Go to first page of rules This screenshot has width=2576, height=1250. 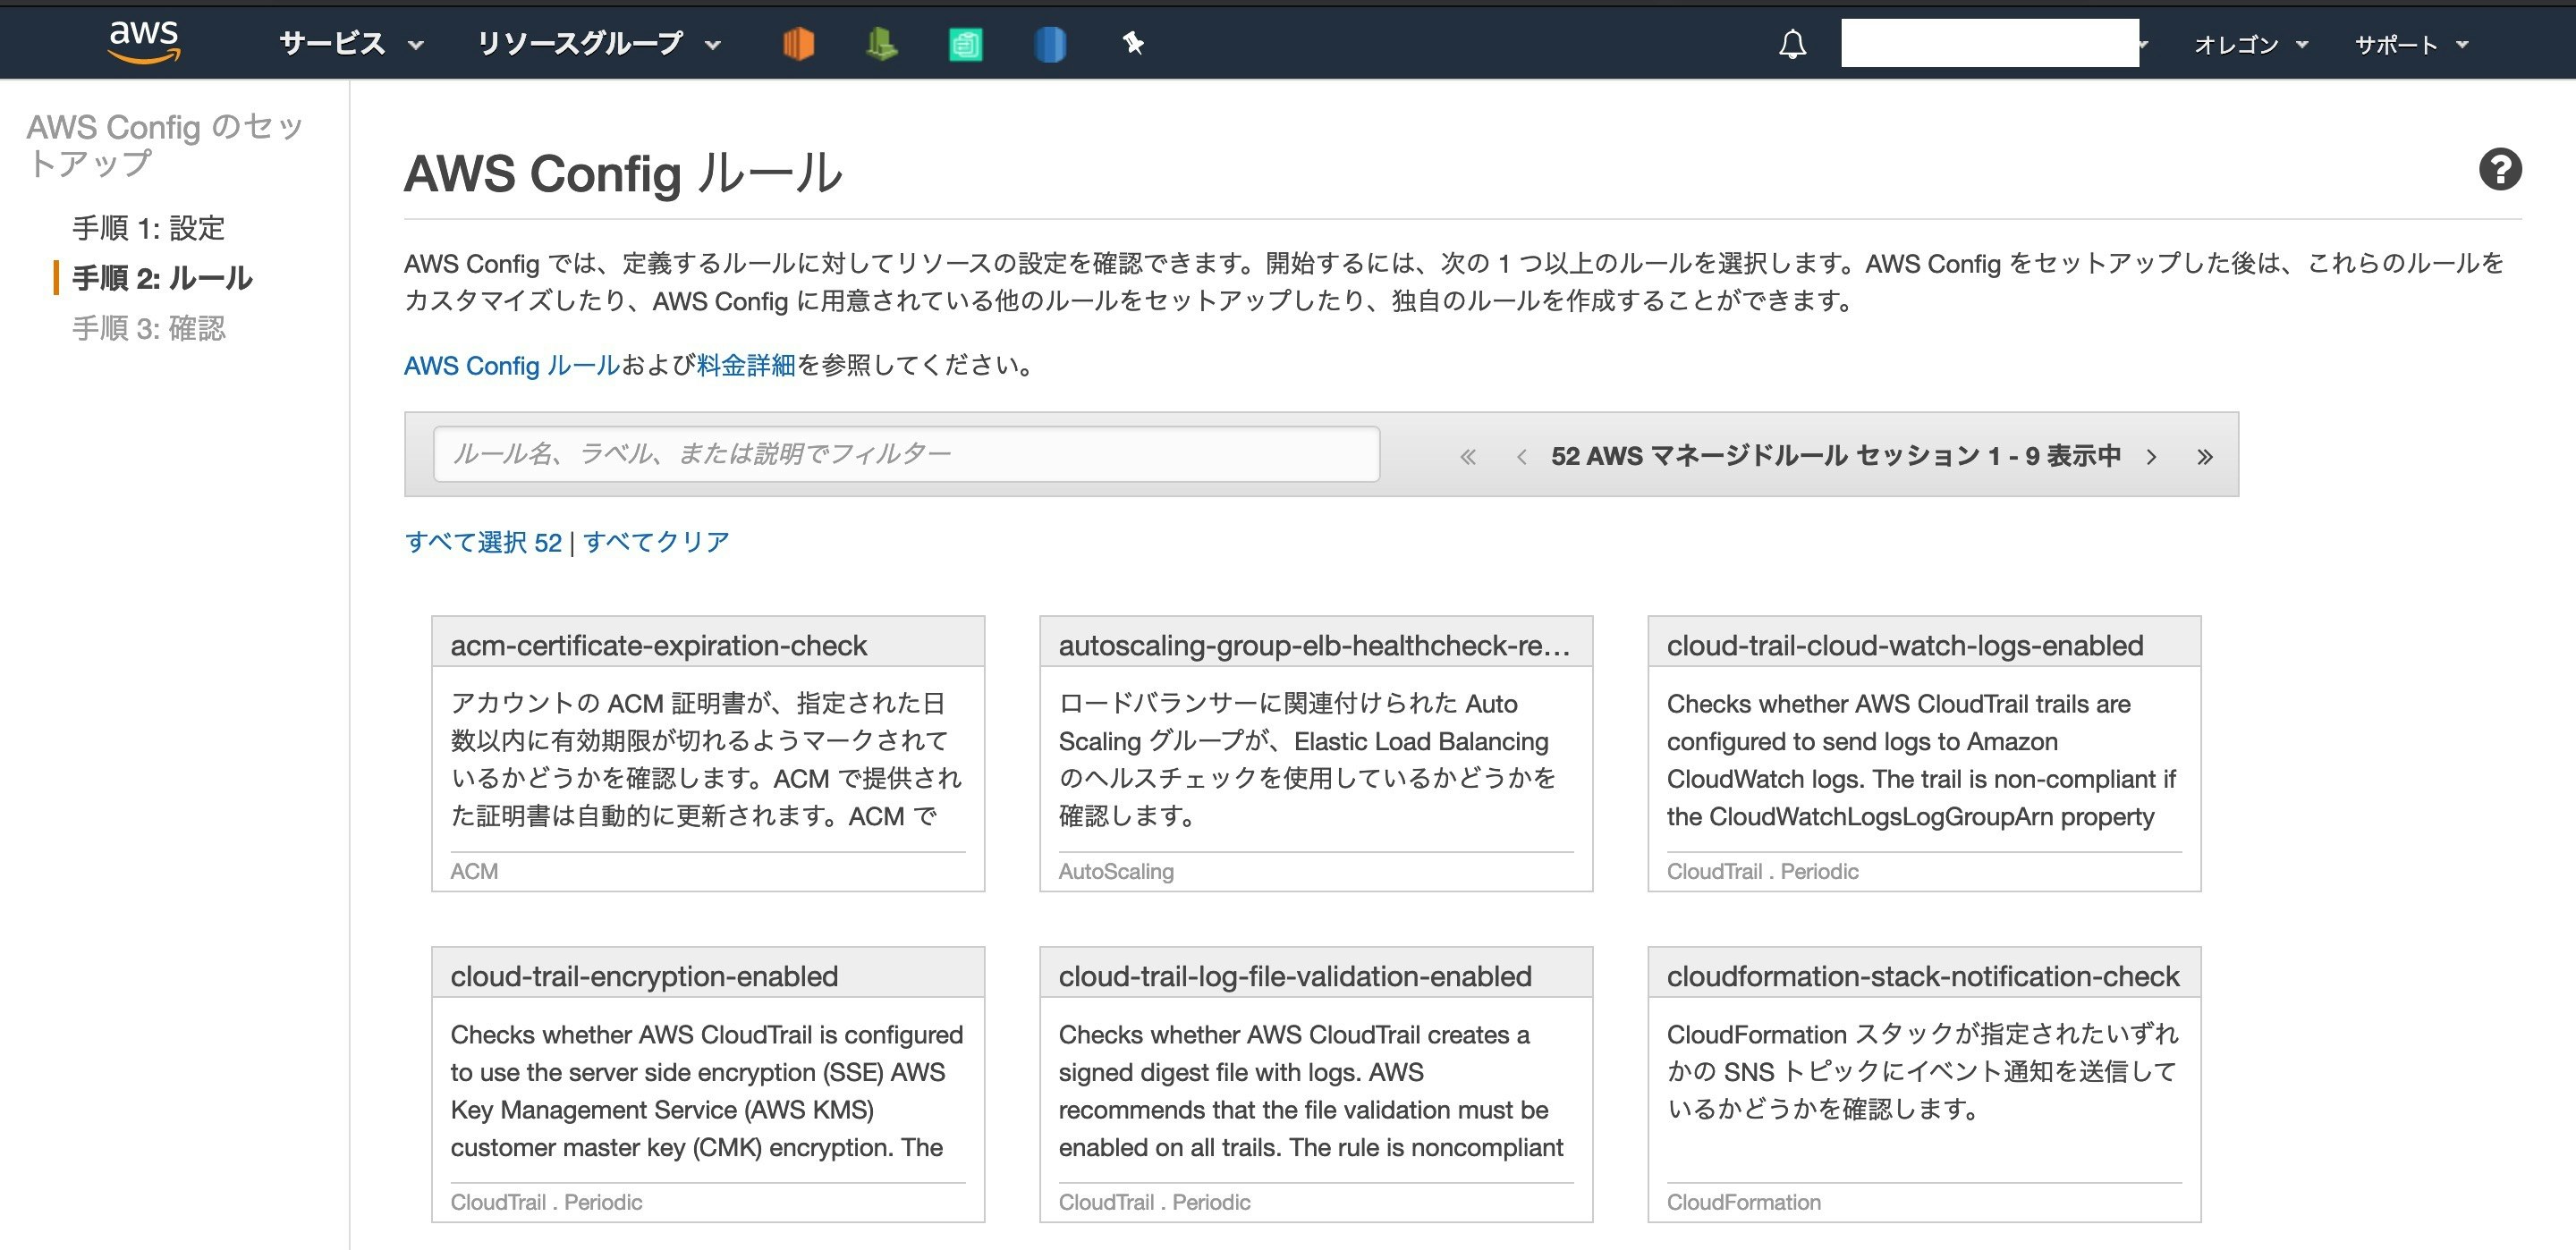click(x=1468, y=457)
